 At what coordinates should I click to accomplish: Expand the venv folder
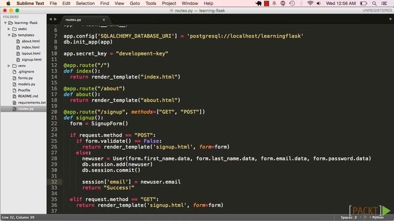pyautogui.click(x=9, y=66)
